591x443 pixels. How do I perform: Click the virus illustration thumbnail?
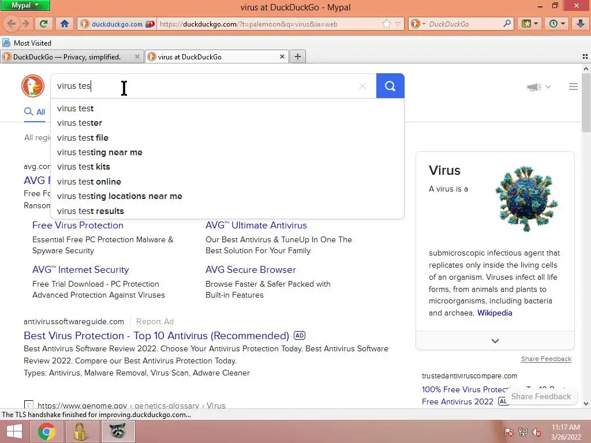point(526,198)
